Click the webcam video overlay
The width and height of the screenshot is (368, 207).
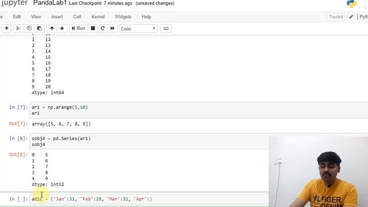point(319,172)
